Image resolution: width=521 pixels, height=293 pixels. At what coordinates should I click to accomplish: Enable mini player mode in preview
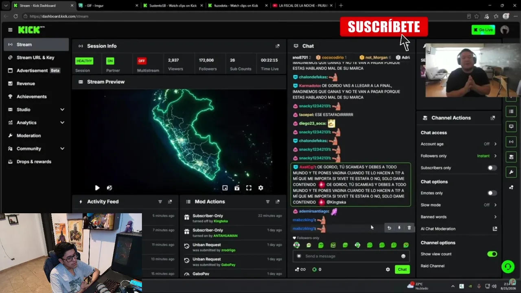(x=225, y=188)
